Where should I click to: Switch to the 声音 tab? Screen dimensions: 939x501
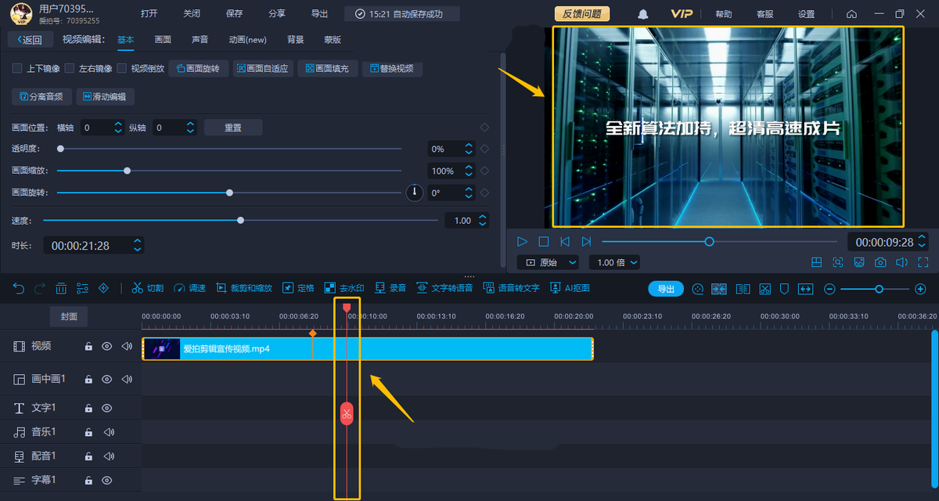coord(200,40)
